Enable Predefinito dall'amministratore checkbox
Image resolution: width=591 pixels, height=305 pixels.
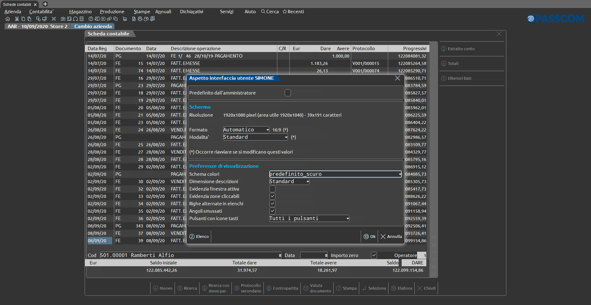pos(287,93)
